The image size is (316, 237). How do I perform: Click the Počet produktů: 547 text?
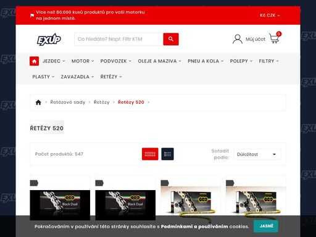coord(59,154)
